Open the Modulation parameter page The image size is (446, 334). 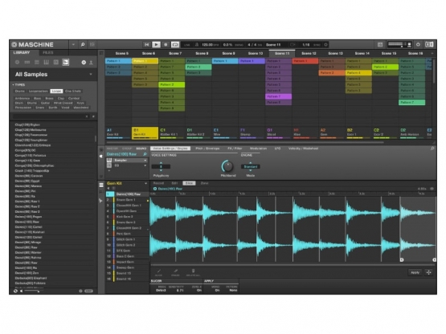pos(258,149)
